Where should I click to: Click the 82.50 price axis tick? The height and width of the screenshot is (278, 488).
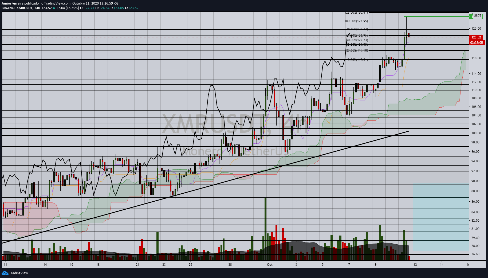coord(475,221)
